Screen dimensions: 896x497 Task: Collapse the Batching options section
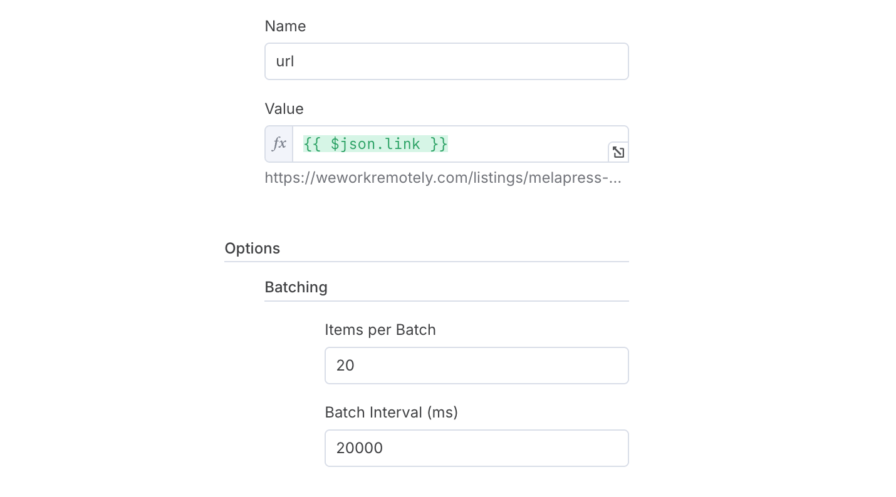point(295,287)
